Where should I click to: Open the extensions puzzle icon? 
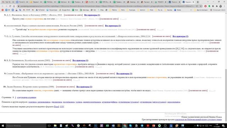pyautogui.click(x=217, y=6)
